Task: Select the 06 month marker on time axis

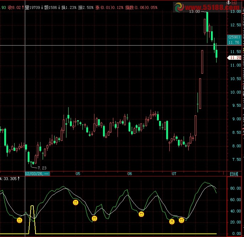Action: click(x=130, y=174)
